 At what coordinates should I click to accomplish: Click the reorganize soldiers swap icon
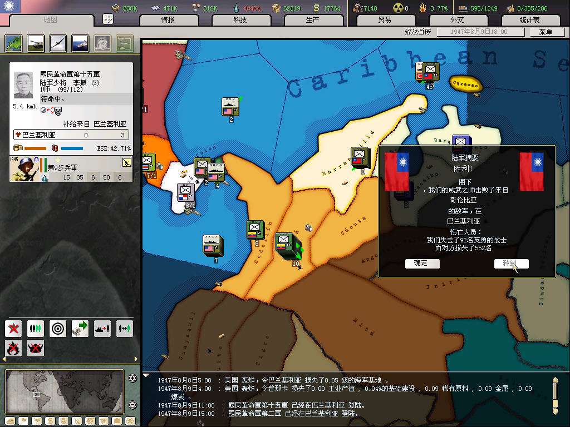[x=125, y=329]
